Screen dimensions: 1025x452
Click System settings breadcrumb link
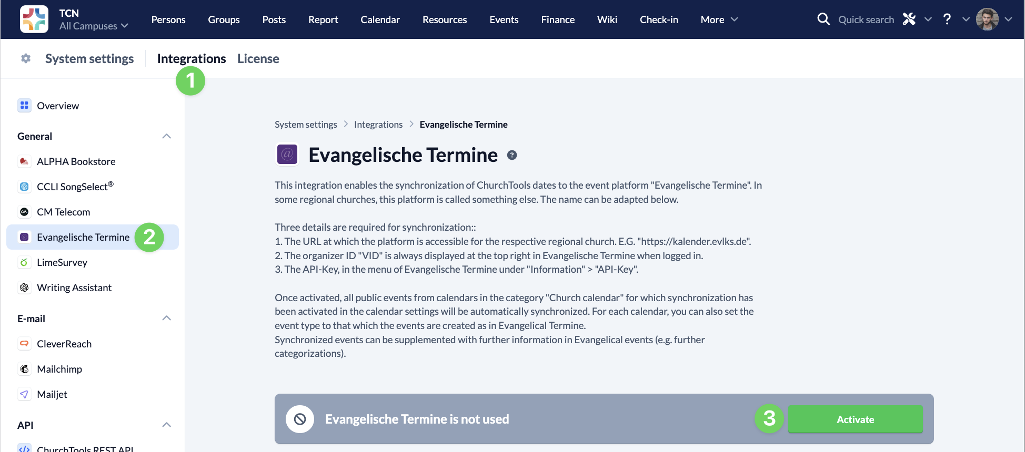(x=306, y=125)
